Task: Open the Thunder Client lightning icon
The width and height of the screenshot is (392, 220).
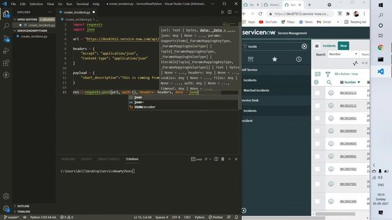Action: coord(6,75)
